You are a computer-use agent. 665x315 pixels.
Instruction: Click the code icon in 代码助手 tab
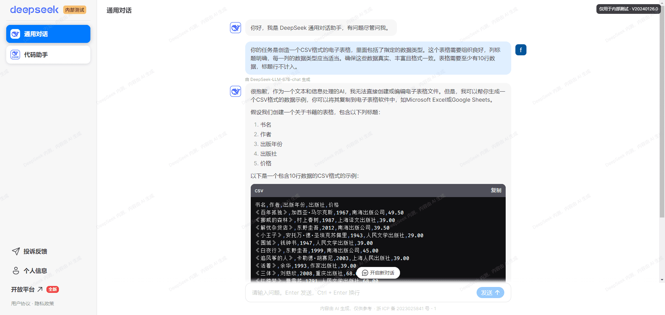pos(15,55)
